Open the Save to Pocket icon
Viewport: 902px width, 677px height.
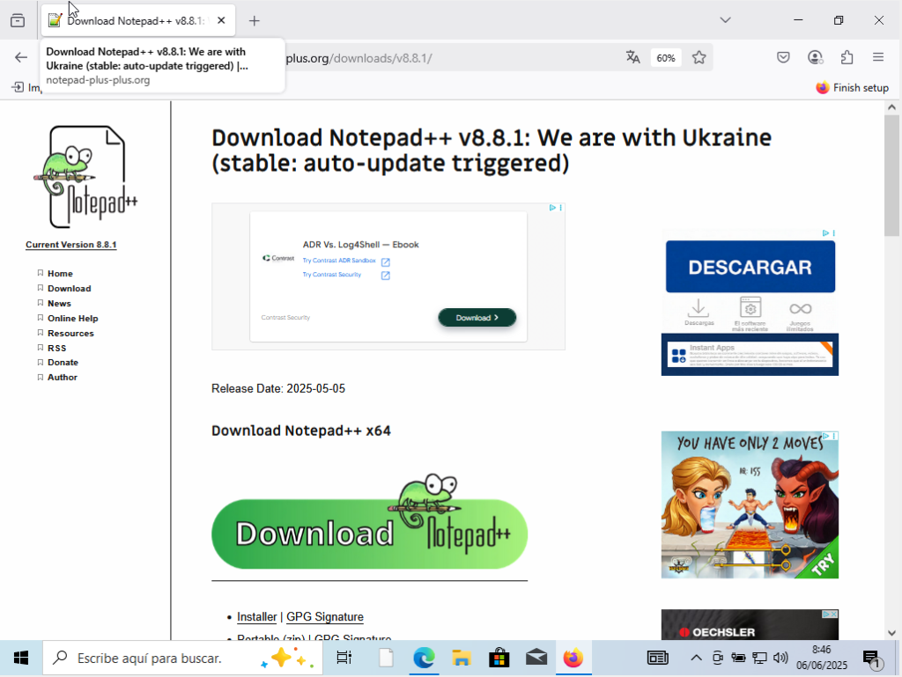pyautogui.click(x=783, y=57)
